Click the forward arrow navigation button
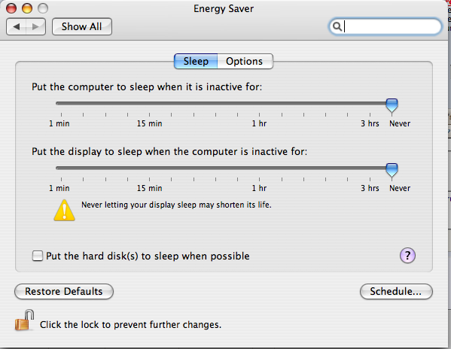451x349 pixels. (x=35, y=27)
